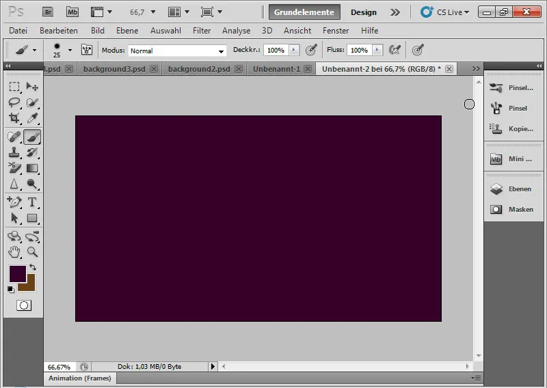Screen dimensions: 547x388
Task: Select the 3D Camera Rotate tool
Action: coord(32,236)
